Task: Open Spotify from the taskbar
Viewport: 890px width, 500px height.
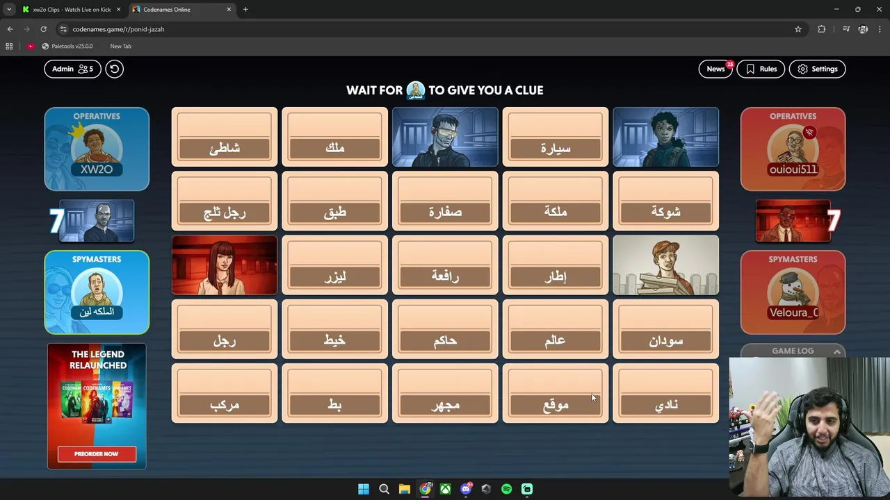Action: pos(506,489)
